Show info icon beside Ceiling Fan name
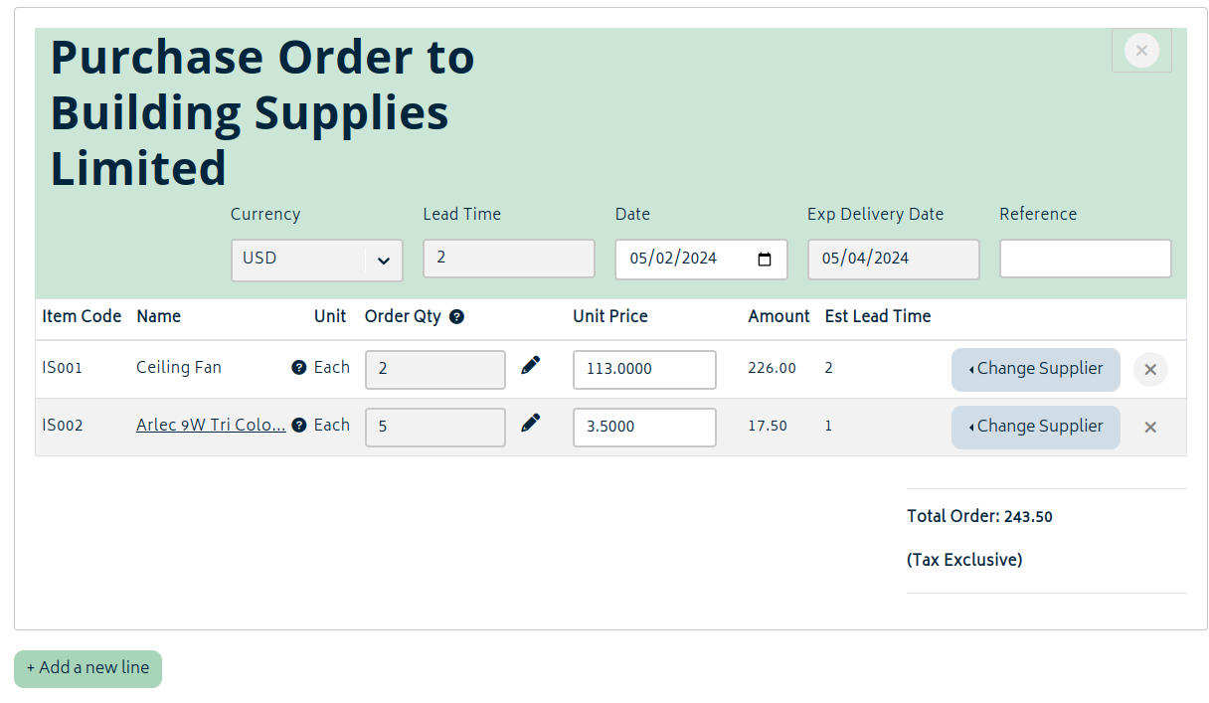Screen dimensions: 1209x703 [x=298, y=368]
